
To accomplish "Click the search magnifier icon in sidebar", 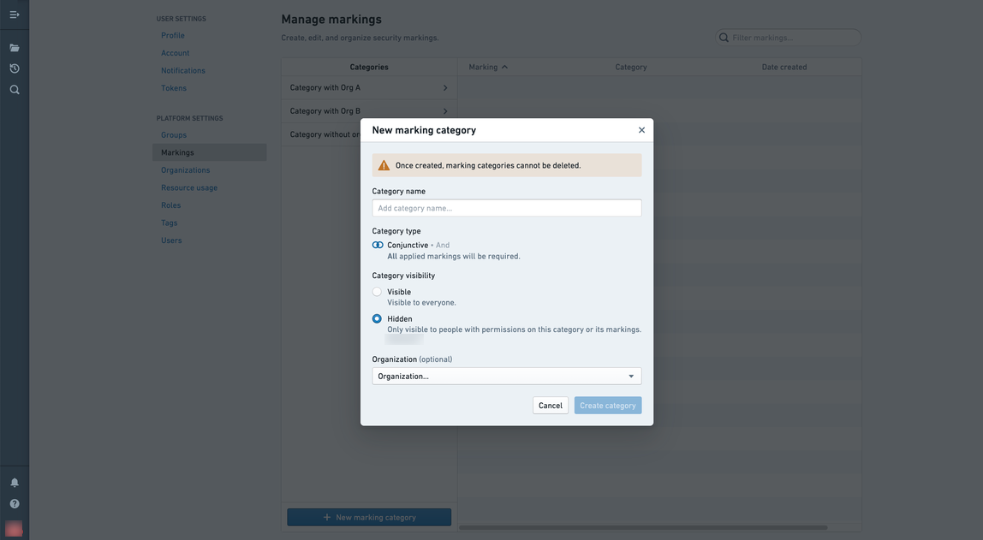I will [x=15, y=90].
